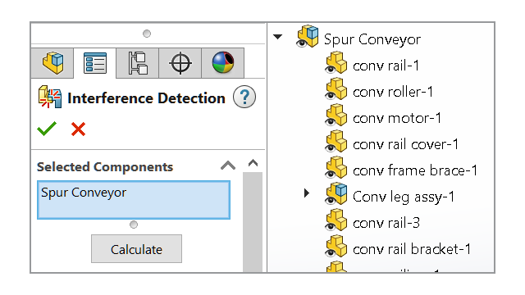Cancel with the red X icon
The image size is (525, 295).
coord(79,129)
